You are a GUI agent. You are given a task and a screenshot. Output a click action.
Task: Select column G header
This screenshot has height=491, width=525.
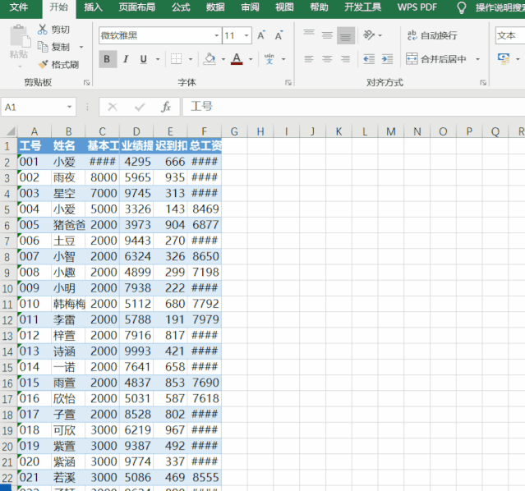pos(234,131)
